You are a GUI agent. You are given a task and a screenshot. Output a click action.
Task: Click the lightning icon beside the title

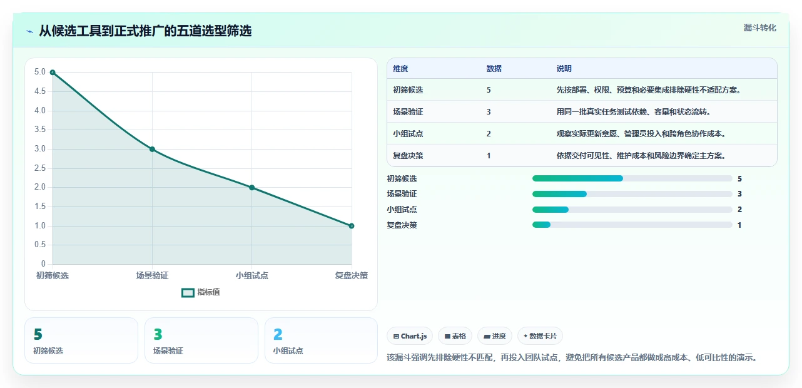coord(30,31)
